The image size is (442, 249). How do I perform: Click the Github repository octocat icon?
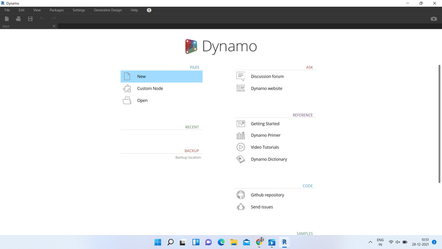(241, 195)
